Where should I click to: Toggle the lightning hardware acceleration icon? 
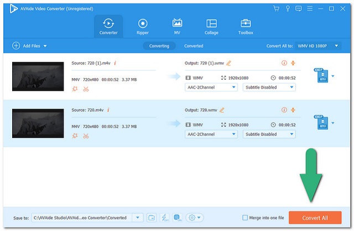pyautogui.click(x=165, y=218)
